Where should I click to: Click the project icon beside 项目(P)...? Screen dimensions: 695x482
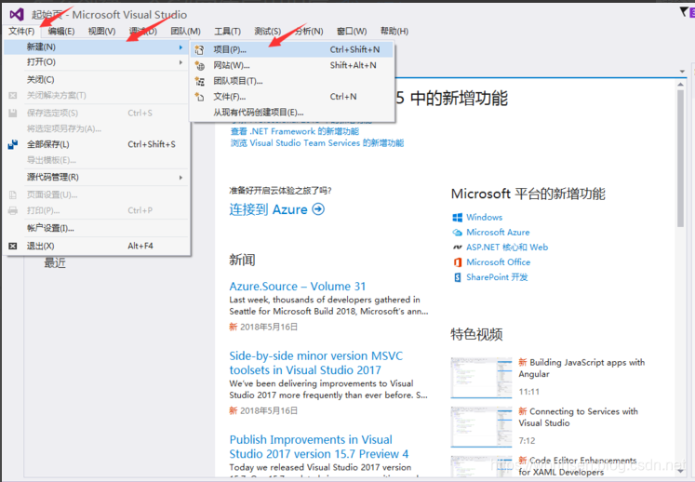(199, 49)
